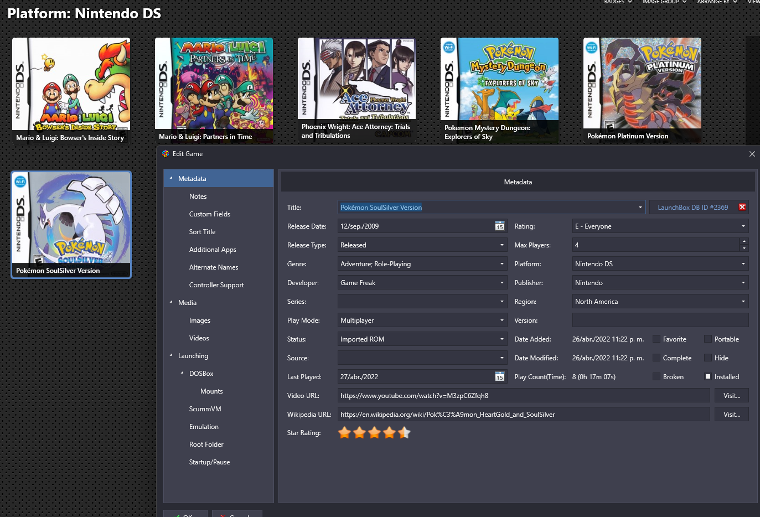Open the Images page
This screenshot has height=517, width=760.
click(x=199, y=320)
